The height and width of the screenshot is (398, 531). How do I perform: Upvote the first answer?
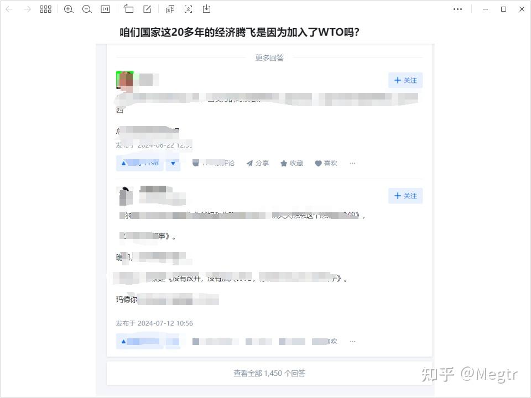(139, 163)
